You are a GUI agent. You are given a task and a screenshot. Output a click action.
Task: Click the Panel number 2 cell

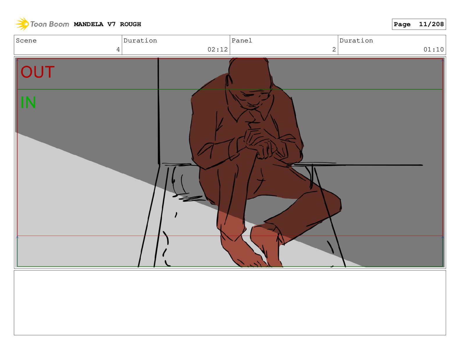pos(284,45)
